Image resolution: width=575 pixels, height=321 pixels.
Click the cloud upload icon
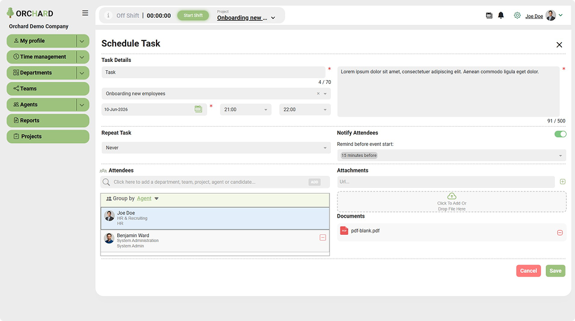(x=451, y=196)
